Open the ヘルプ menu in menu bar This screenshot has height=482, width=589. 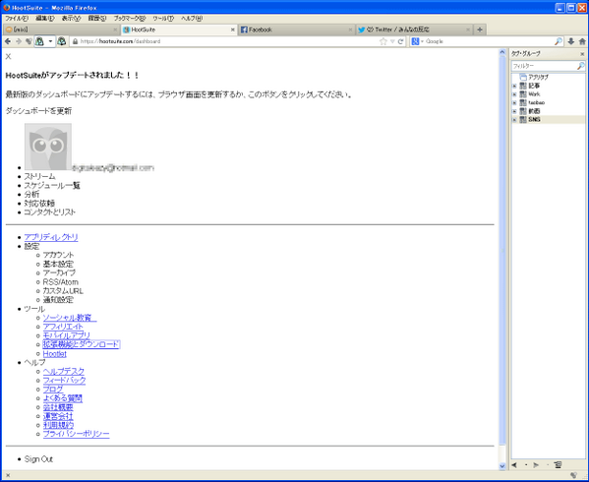192,18
